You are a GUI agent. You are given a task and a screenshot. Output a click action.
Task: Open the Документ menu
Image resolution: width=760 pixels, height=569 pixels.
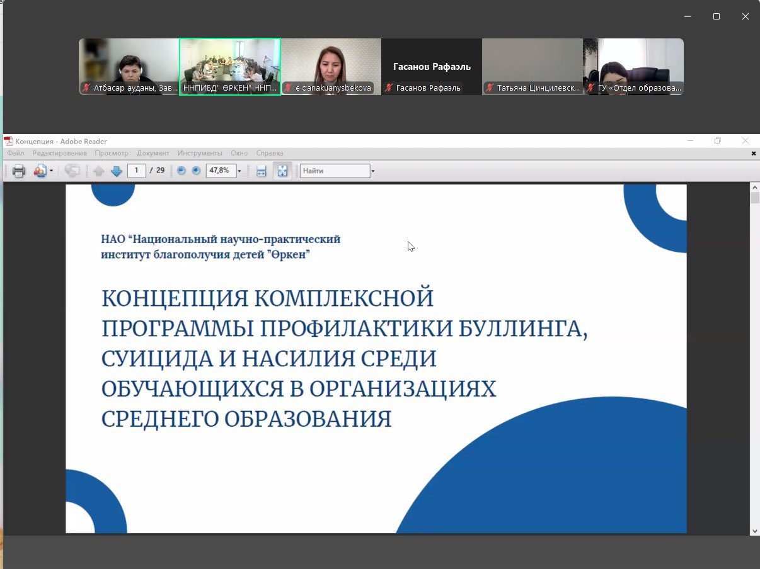click(153, 153)
